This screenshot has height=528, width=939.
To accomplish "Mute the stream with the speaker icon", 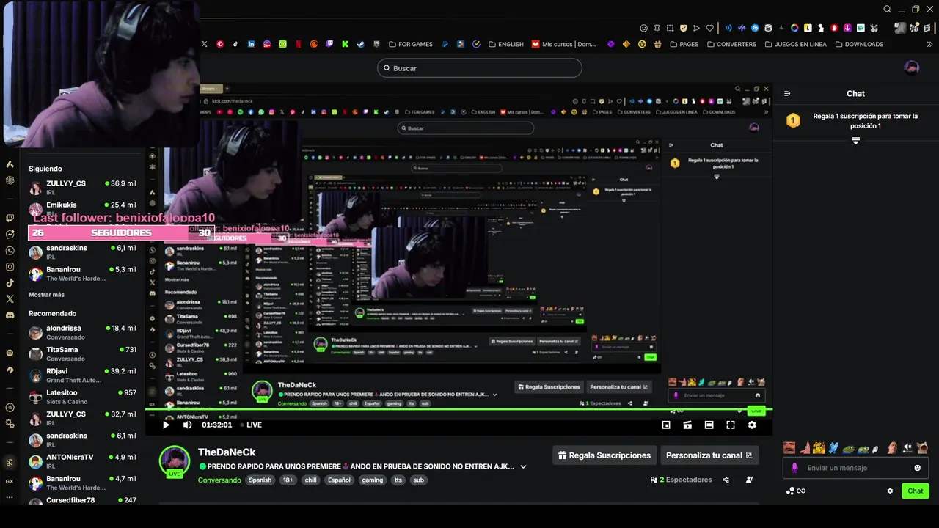I will [187, 425].
